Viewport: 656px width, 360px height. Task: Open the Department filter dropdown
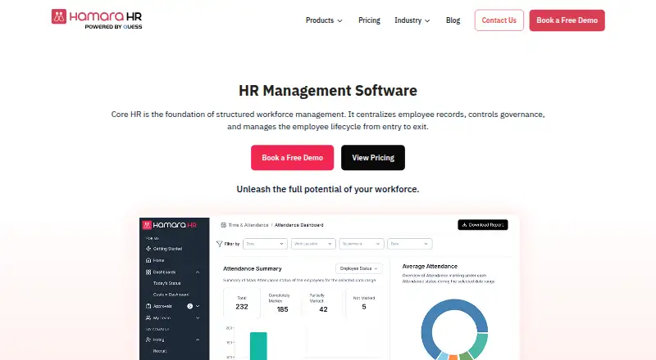click(362, 244)
